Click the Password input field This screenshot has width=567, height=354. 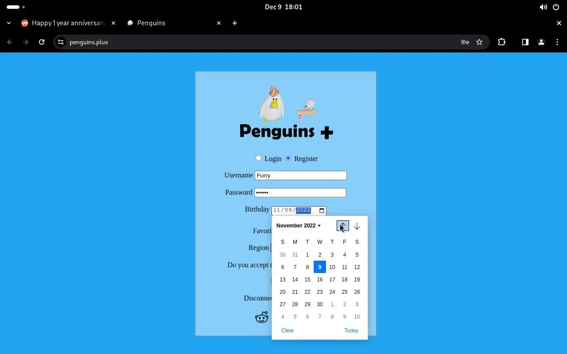300,192
